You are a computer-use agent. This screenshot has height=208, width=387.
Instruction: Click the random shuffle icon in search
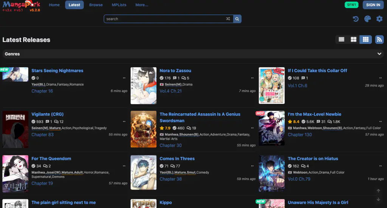coord(228,19)
